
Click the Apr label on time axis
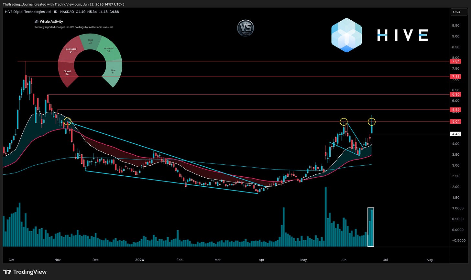pyautogui.click(x=261, y=260)
